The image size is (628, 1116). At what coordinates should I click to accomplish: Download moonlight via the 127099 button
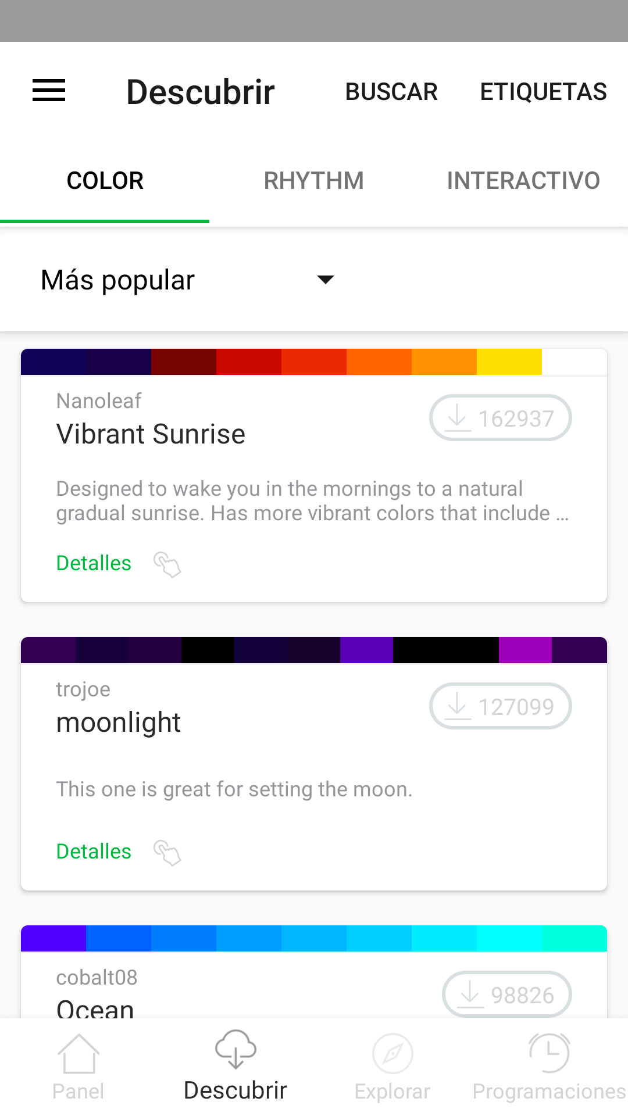pos(501,706)
